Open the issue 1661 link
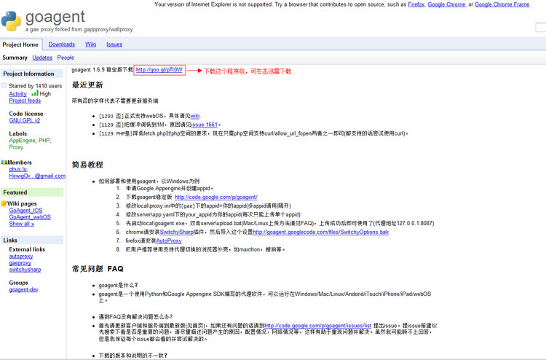546x360 pixels. click(204, 125)
